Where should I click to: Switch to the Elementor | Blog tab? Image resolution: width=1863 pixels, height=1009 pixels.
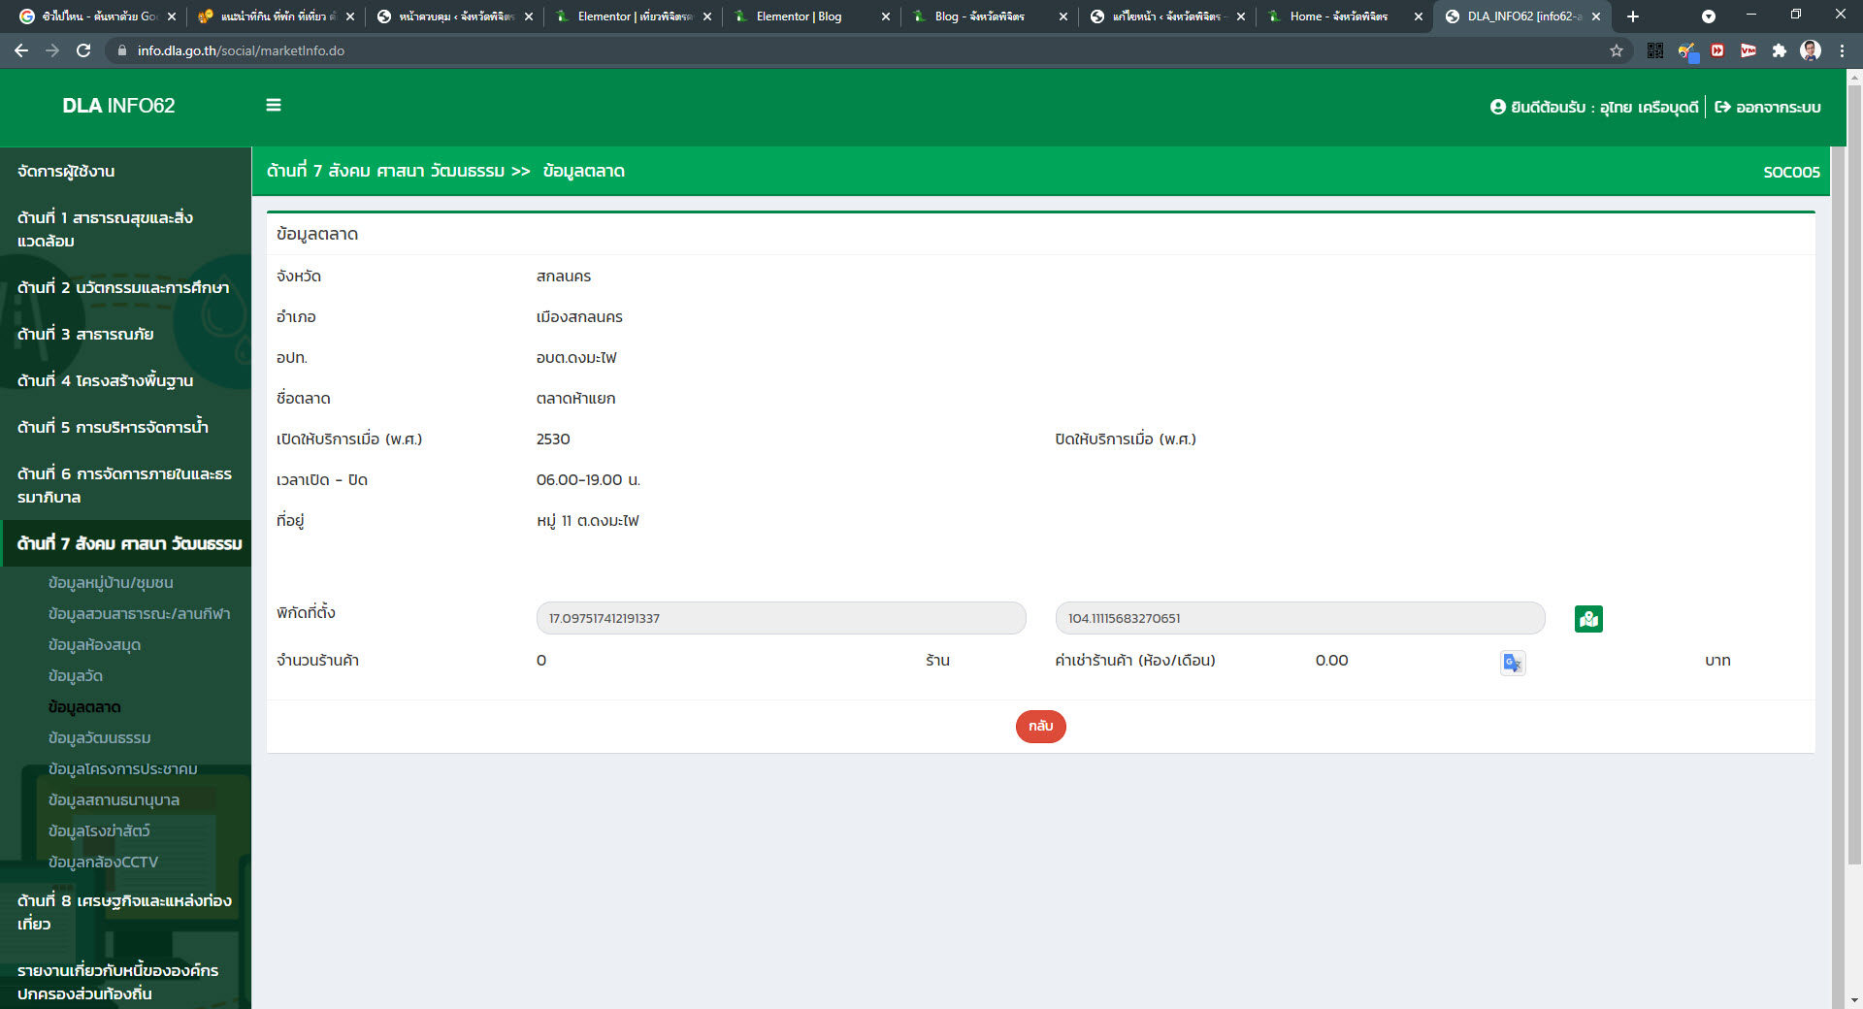(799, 16)
